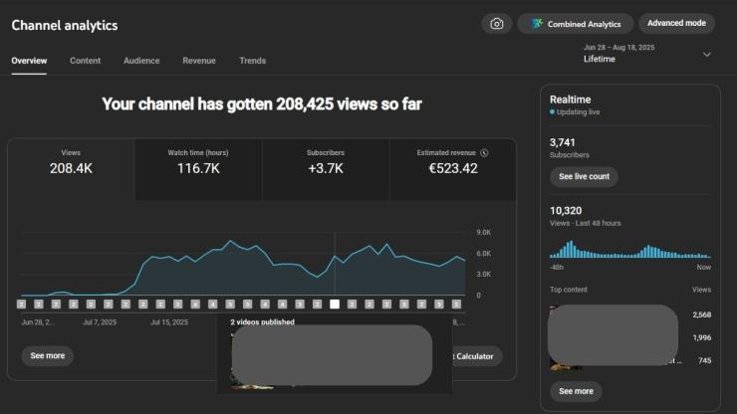Click the camera snapshot icon
The image size is (737, 414).
coord(496,24)
